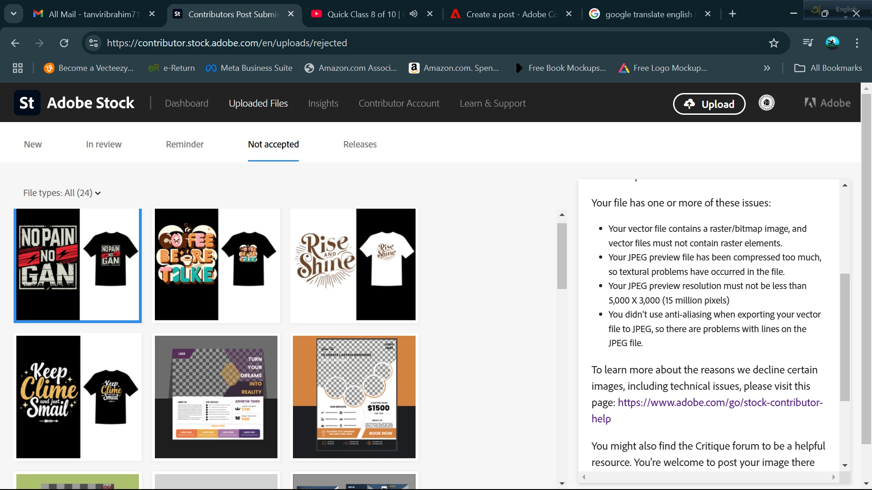
Task: Expand the tab search dropdown arrow
Action: pos(14,14)
